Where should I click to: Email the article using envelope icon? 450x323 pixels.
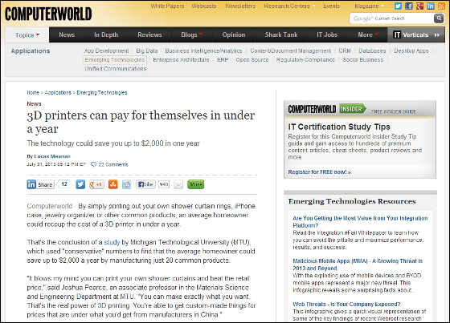tap(178, 184)
